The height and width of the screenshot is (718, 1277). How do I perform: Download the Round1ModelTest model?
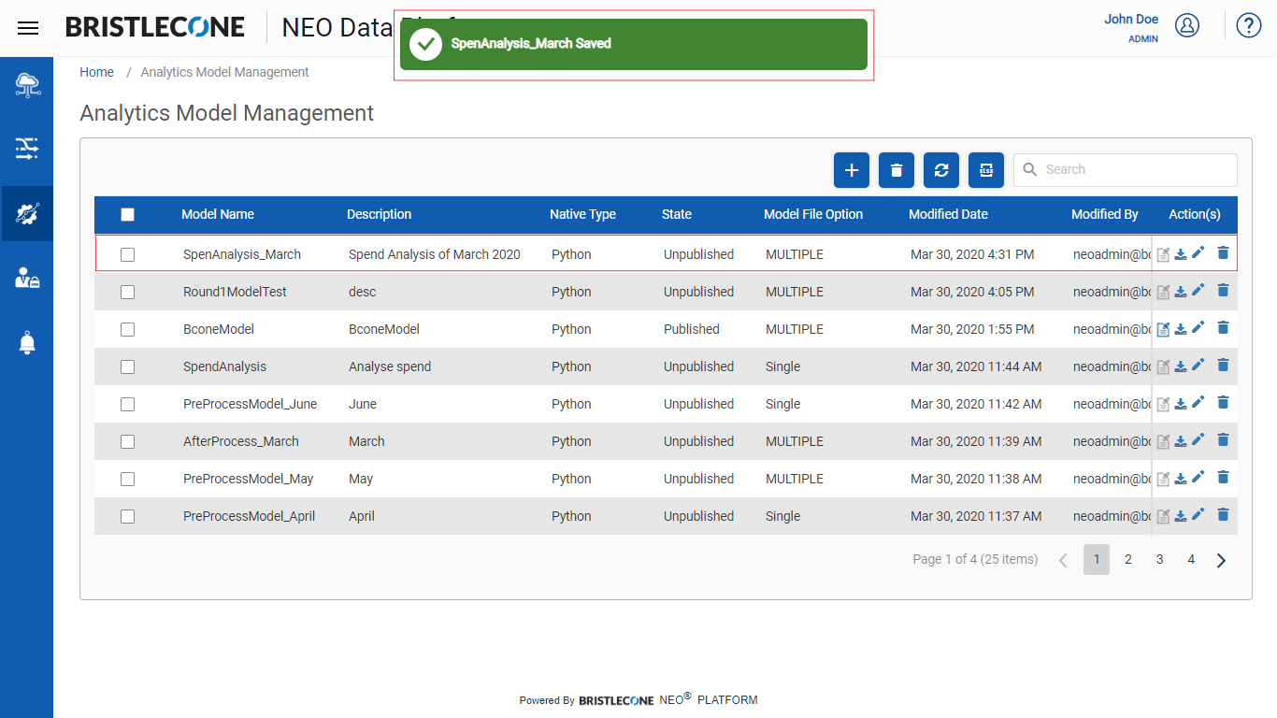pos(1181,292)
